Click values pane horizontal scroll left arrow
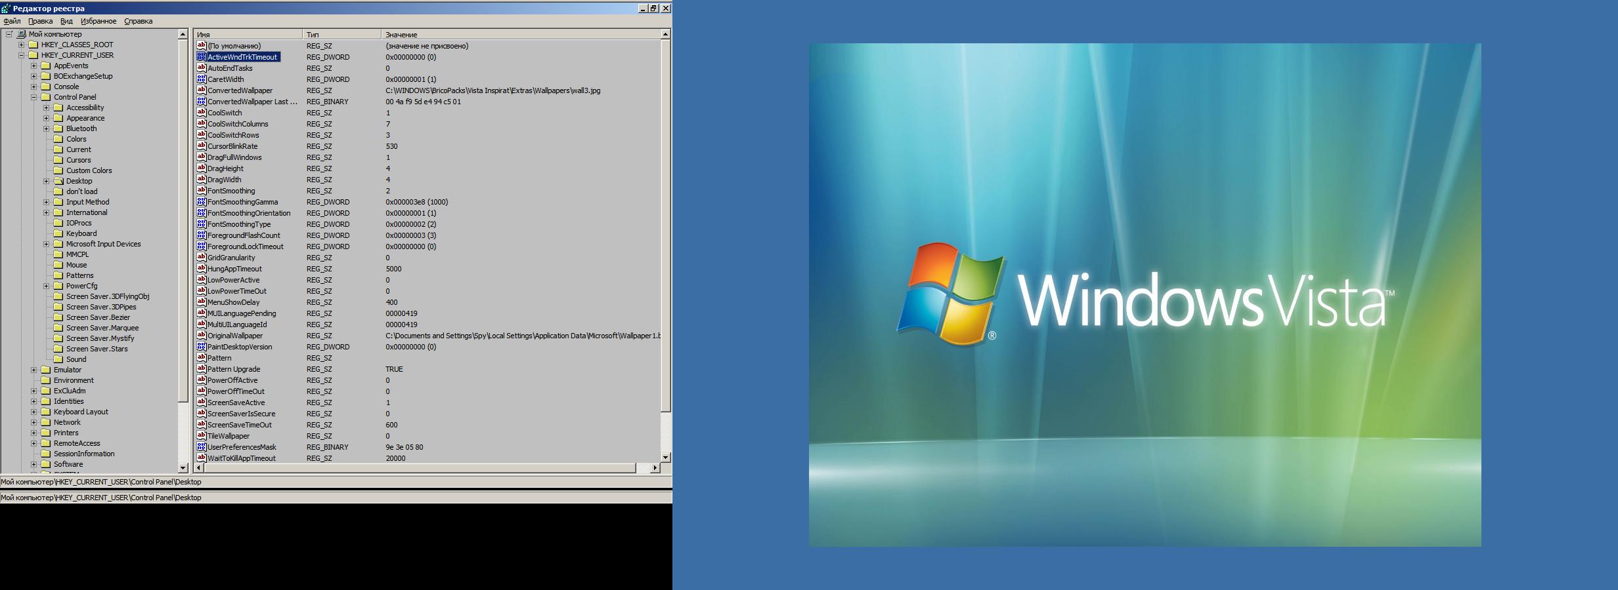 pyautogui.click(x=199, y=468)
